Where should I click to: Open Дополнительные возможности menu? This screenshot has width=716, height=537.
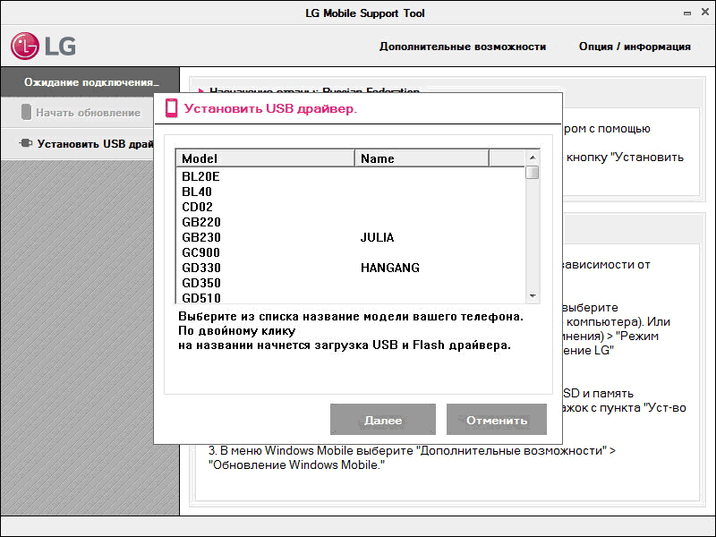click(462, 47)
